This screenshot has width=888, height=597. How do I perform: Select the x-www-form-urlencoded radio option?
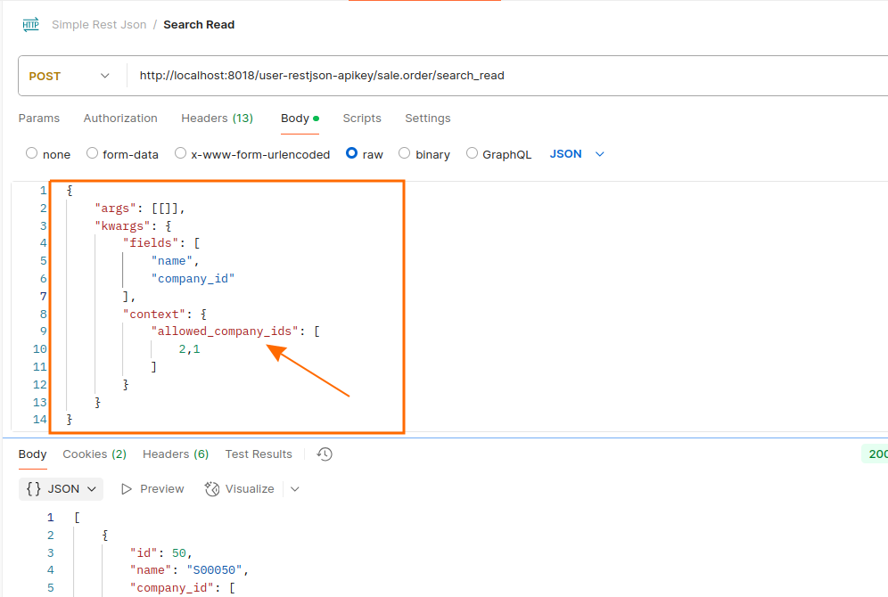click(180, 153)
